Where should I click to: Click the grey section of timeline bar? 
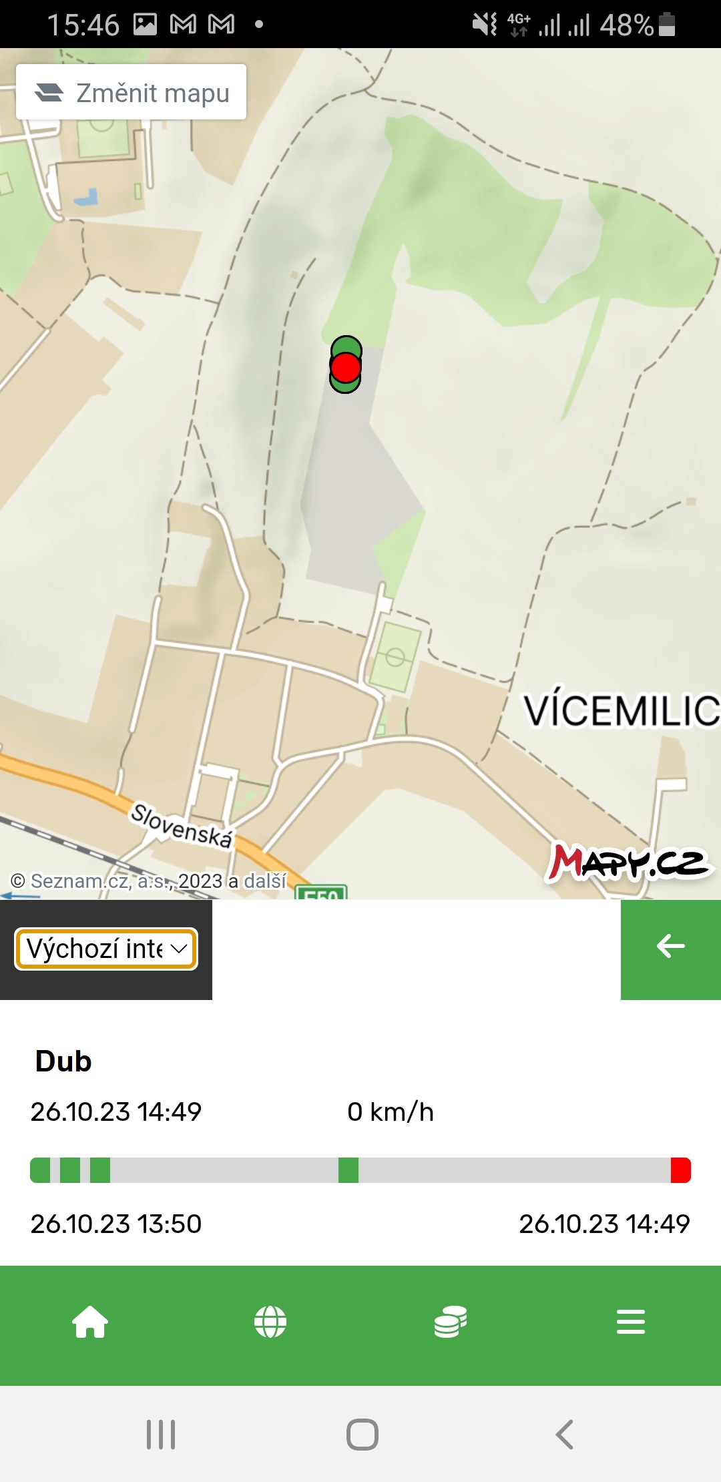514,1170
